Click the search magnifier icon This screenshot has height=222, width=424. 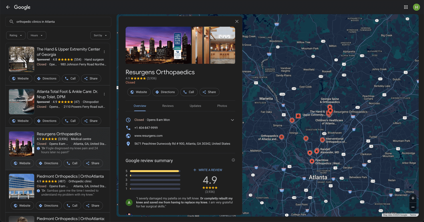click(11, 22)
